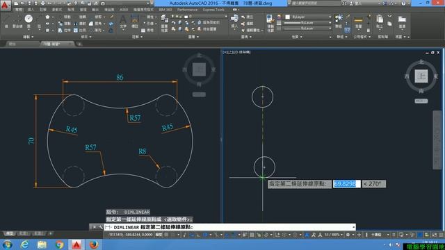
Task: Click the Base view icon at ribbon end
Action: tap(402, 22)
